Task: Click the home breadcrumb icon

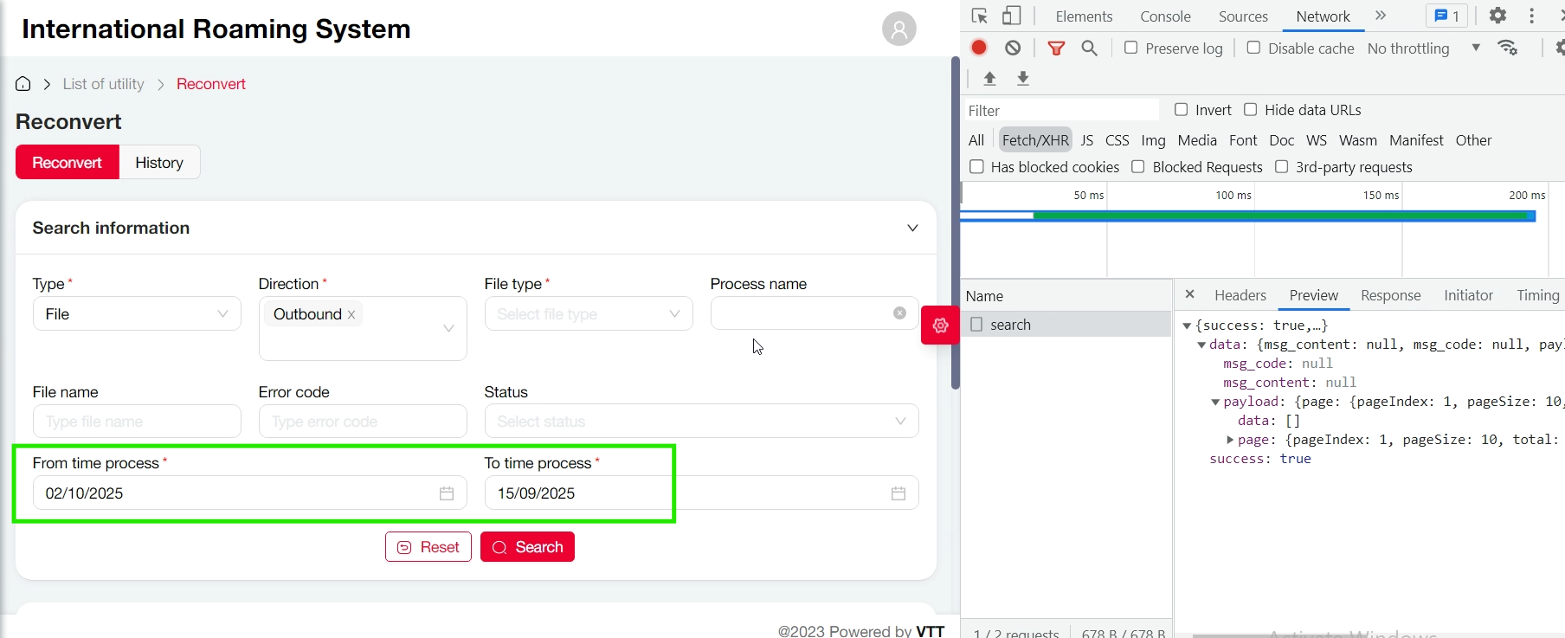Action: pyautogui.click(x=23, y=84)
